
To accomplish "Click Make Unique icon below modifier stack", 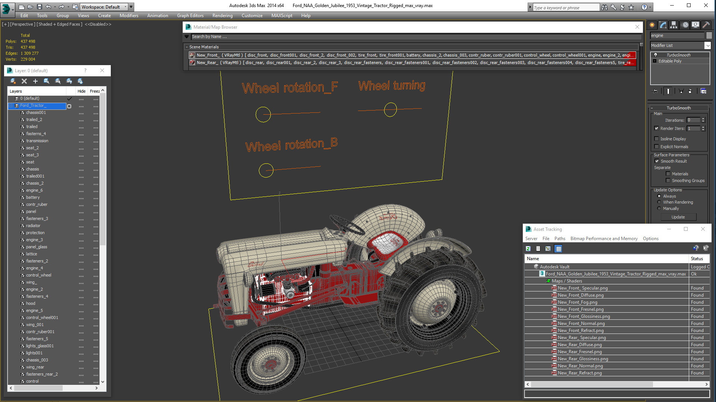I will [681, 91].
